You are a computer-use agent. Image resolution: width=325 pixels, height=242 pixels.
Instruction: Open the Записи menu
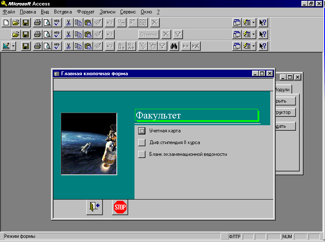click(x=107, y=12)
